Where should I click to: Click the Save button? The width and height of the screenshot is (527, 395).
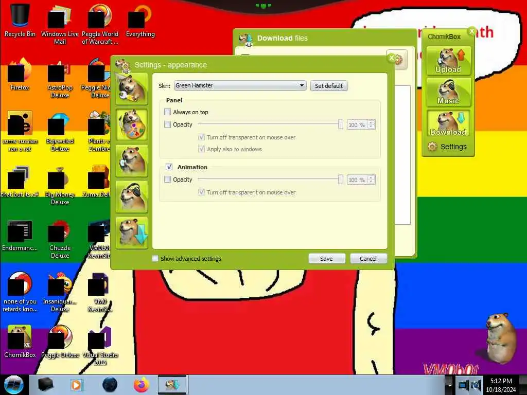[326, 259]
